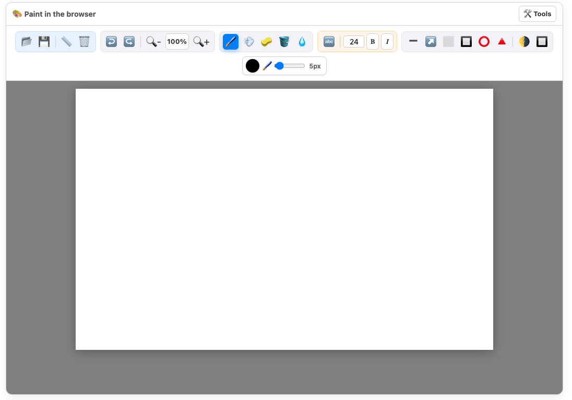Screen dimensions: 572x400
Task: Click the white drawing canvas
Action: pos(284,219)
